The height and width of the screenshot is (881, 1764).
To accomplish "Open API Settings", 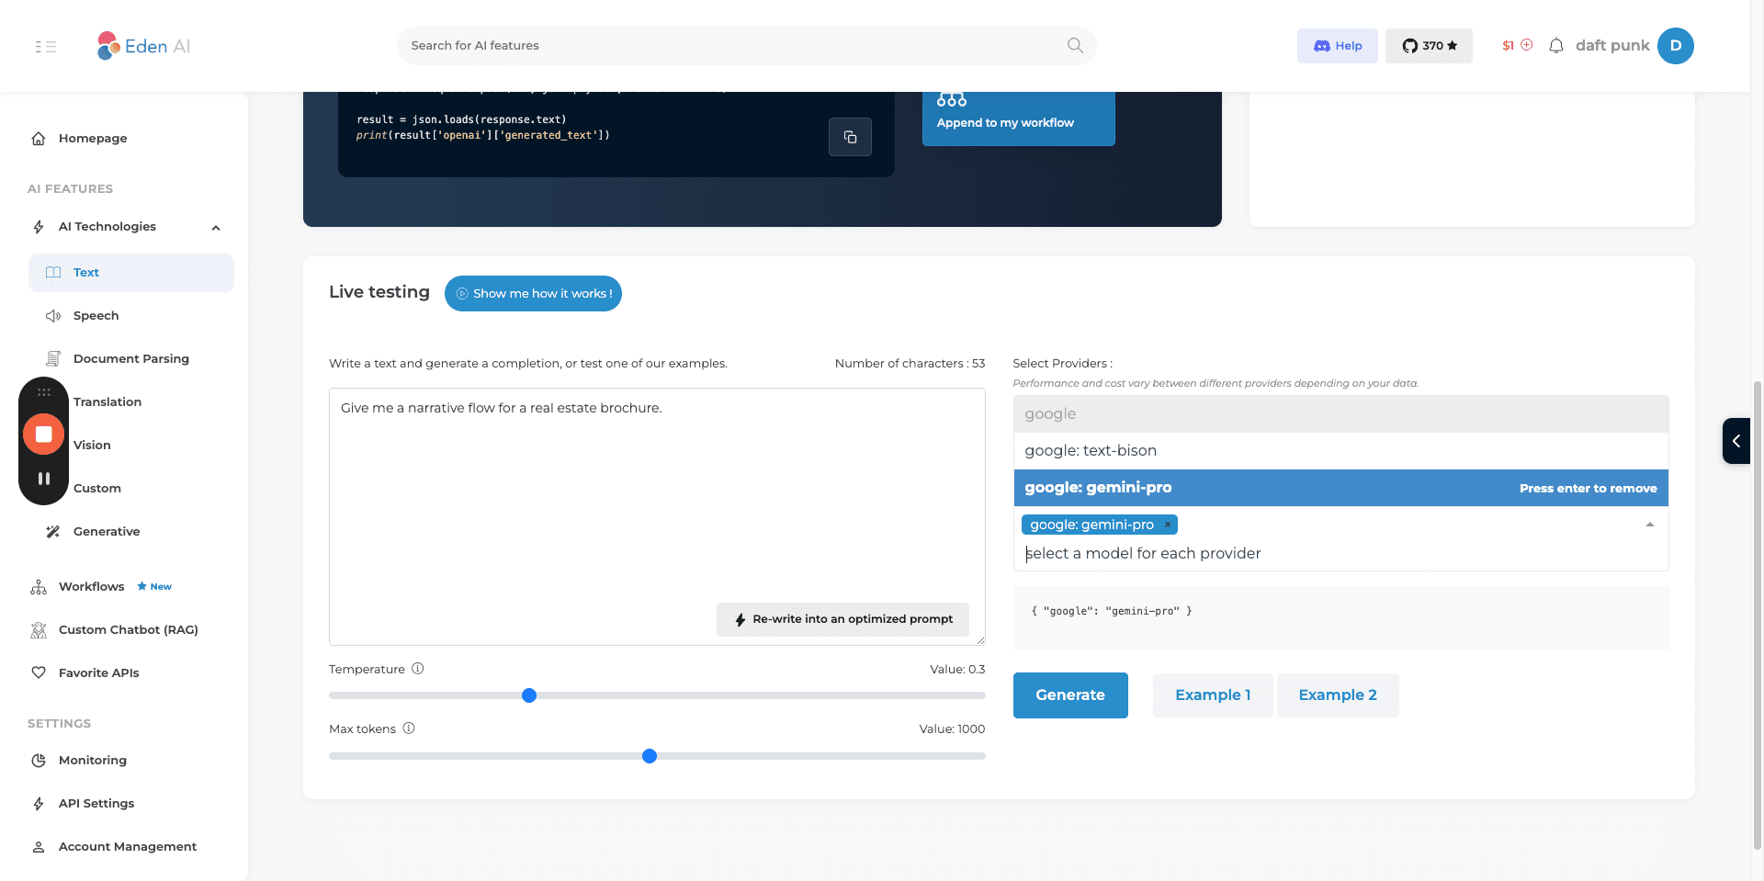I will [x=96, y=804].
